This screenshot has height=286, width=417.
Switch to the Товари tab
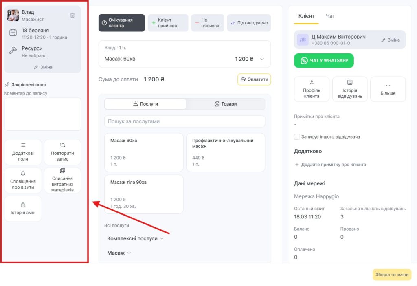pyautogui.click(x=225, y=104)
